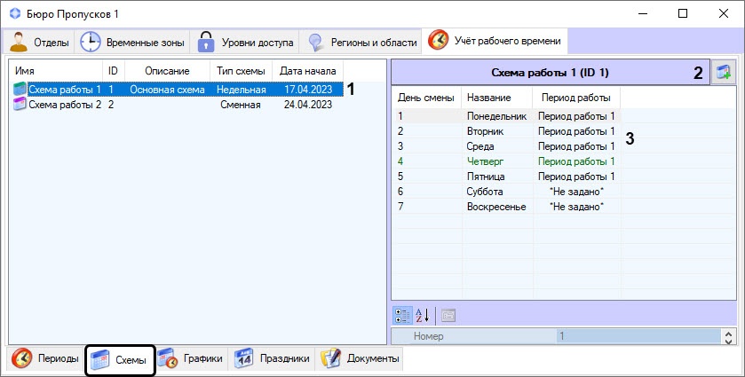
Task: Click the Номер value stepper arrows
Action: [729, 337]
